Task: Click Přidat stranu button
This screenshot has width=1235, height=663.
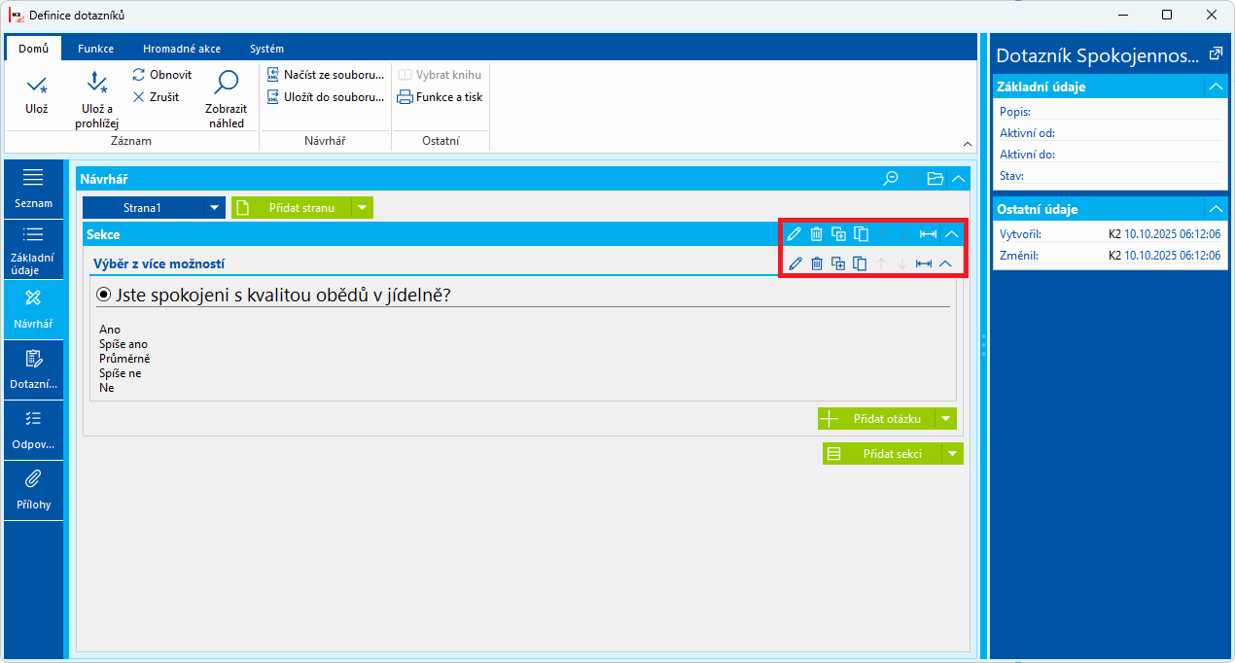Action: [x=292, y=208]
